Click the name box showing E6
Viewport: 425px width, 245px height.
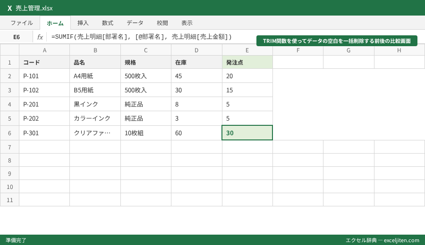[17, 37]
